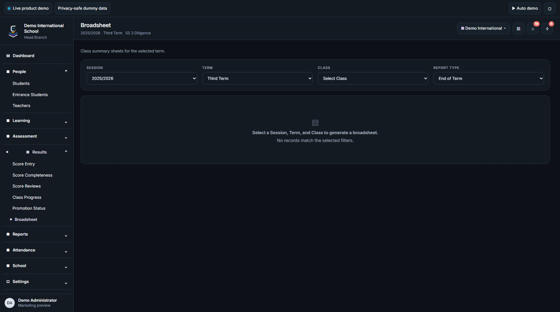Expand the Reports section

point(37,234)
